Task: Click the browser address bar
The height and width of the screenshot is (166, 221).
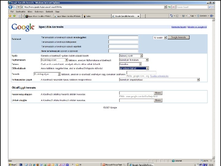Action: (92, 7)
